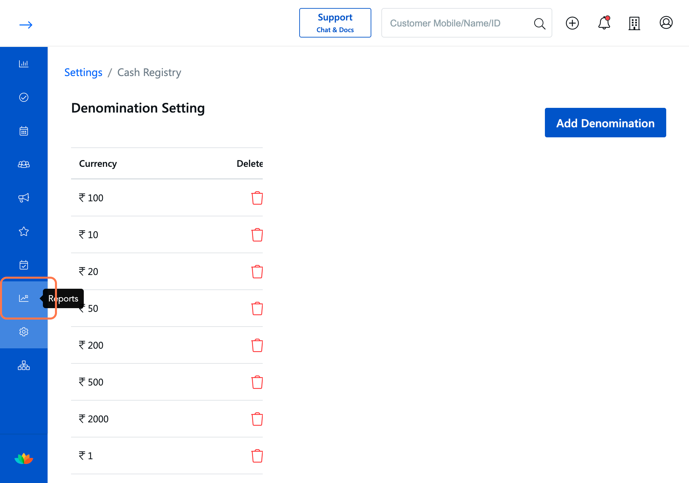Open the calendar with checkmark sidebar icon

point(24,265)
